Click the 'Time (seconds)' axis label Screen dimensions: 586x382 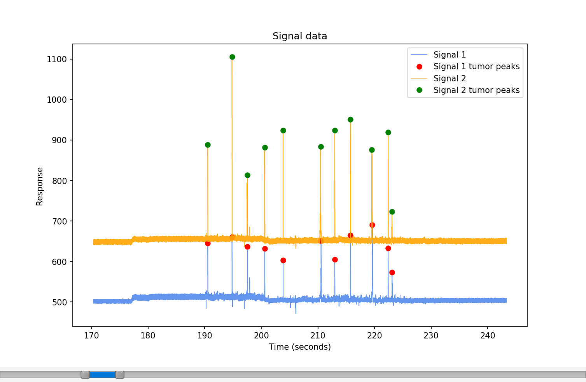pyautogui.click(x=300, y=347)
